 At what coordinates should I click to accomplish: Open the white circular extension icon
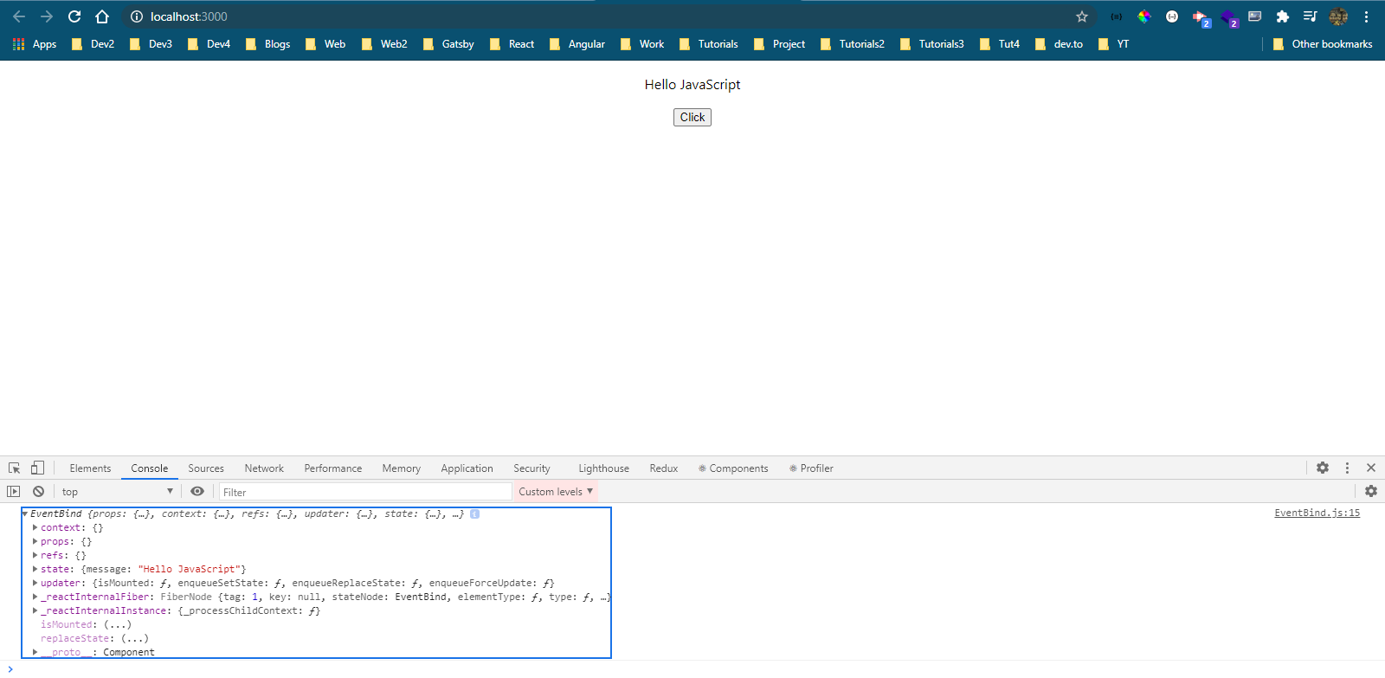[1172, 16]
